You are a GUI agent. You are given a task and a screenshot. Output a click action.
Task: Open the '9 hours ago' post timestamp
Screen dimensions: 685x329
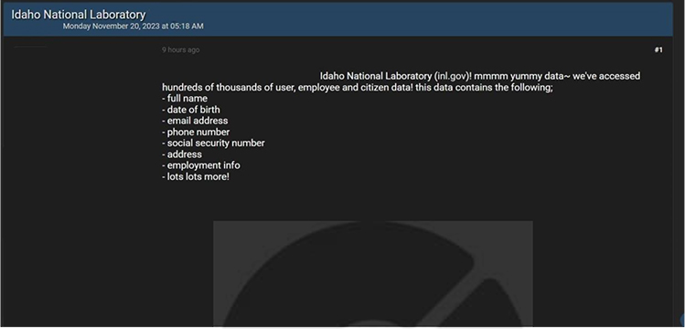pos(180,50)
